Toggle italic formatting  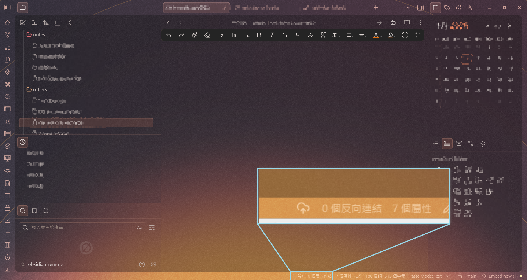click(272, 35)
